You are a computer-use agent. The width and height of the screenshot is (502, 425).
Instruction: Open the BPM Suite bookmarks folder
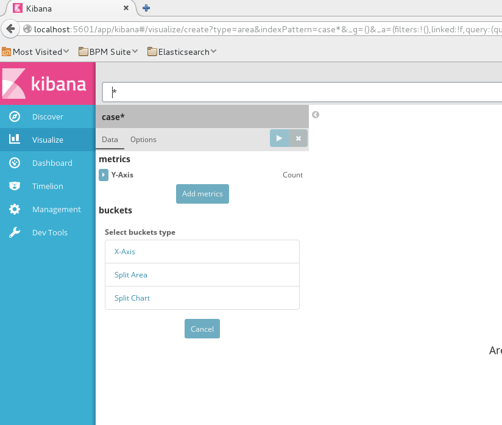point(108,52)
